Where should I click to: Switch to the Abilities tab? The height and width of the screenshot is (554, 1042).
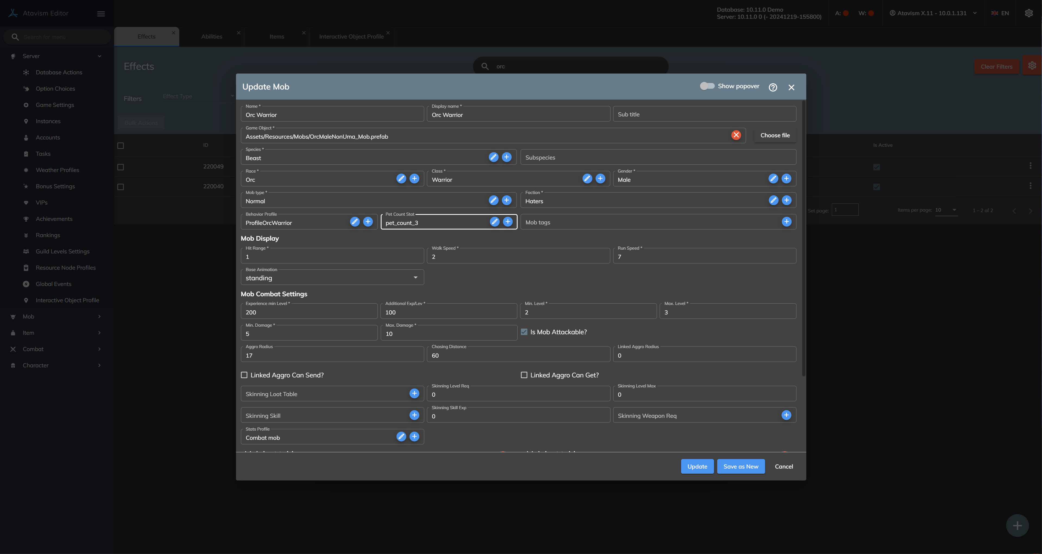click(212, 36)
